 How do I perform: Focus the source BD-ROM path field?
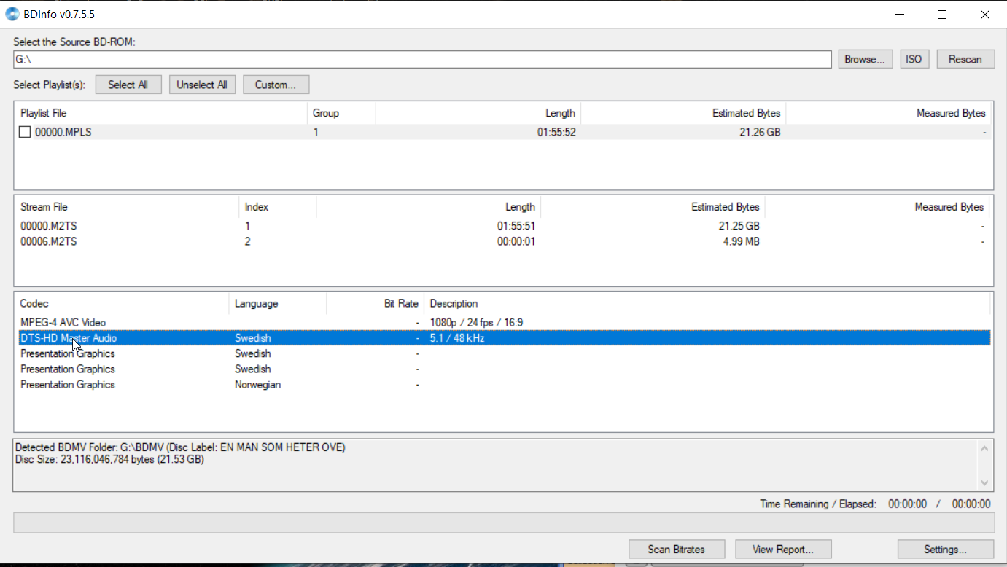pyautogui.click(x=422, y=59)
